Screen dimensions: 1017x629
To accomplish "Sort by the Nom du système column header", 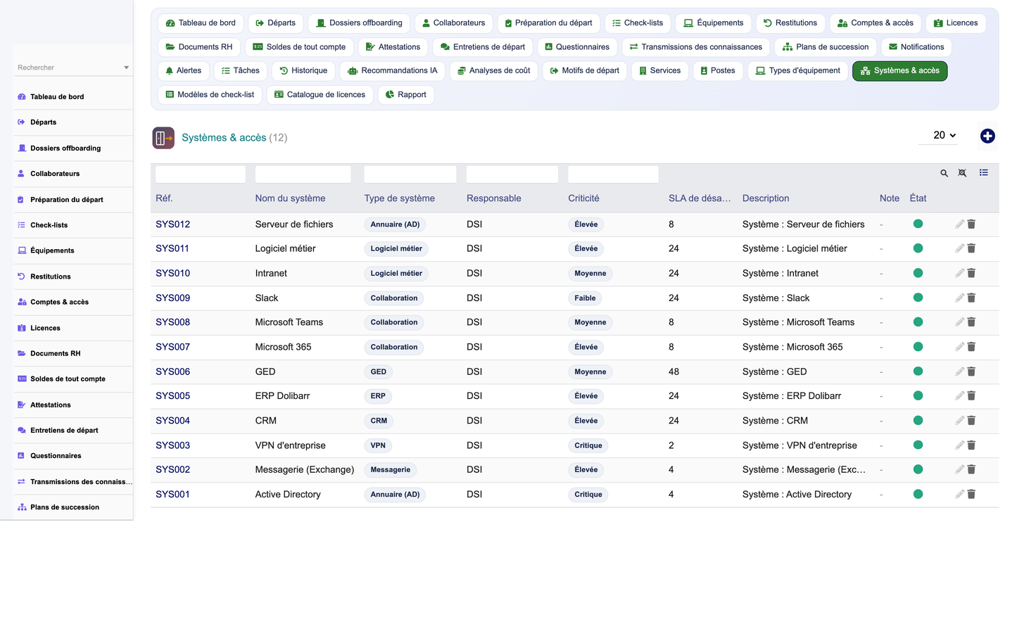I will (x=290, y=198).
